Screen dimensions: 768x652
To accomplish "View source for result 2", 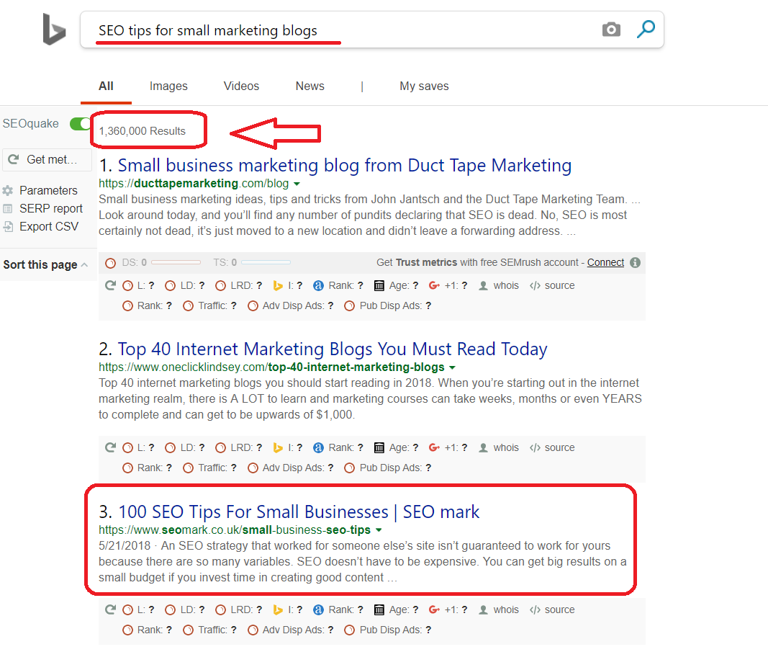I will click(x=552, y=447).
